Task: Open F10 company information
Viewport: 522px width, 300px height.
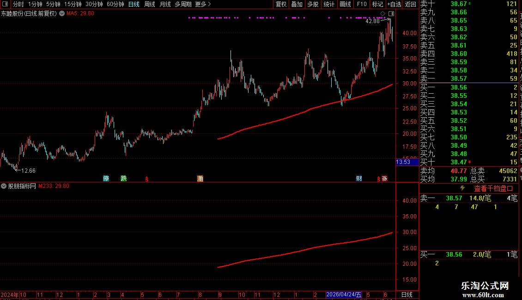Action: point(362,4)
